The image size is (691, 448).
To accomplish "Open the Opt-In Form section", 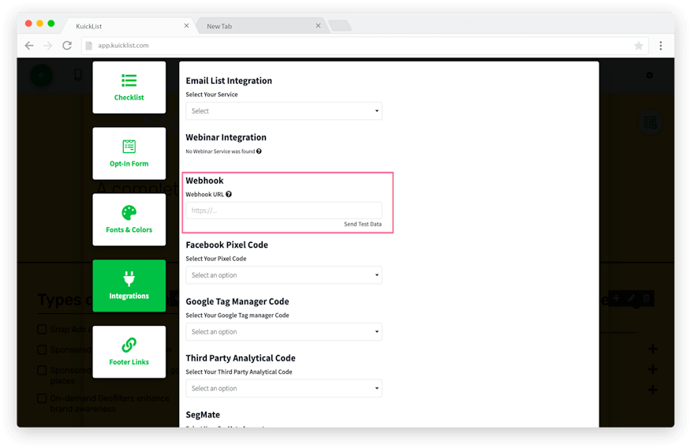I will 129,147.
